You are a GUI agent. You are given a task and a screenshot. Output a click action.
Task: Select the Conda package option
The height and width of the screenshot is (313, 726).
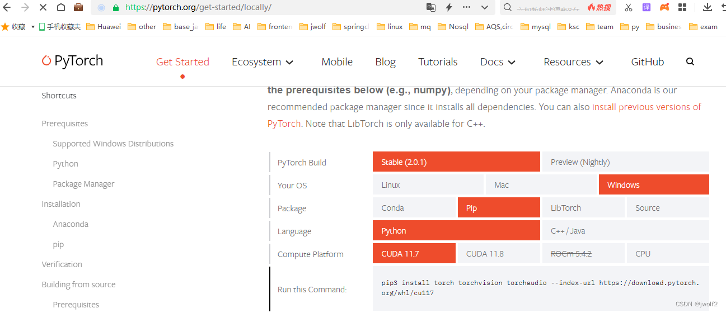[414, 208]
